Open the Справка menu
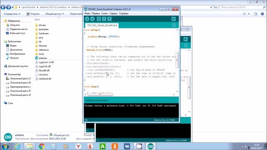Image resolution: width=267 pixels, height=150 pixels. 123,13
